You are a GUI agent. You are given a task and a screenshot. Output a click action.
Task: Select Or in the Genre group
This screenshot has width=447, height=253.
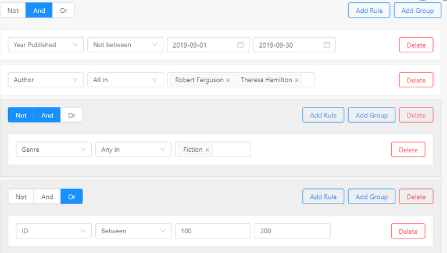coord(71,115)
